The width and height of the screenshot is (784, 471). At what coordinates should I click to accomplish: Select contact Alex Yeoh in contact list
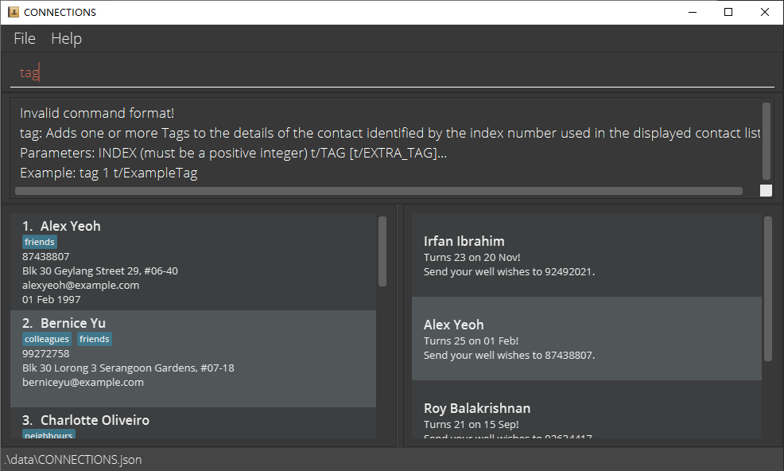point(193,262)
